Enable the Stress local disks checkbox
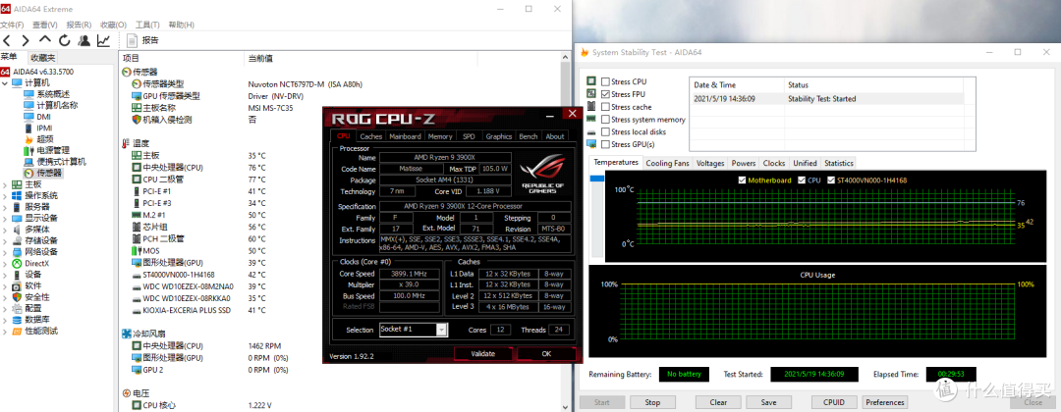The image size is (1061, 412). point(605,132)
